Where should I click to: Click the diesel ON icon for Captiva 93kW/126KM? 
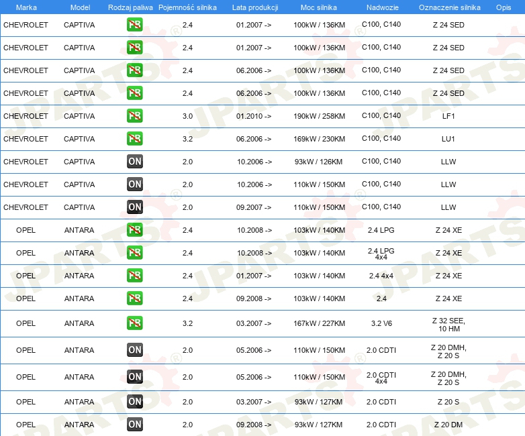pyautogui.click(x=135, y=162)
